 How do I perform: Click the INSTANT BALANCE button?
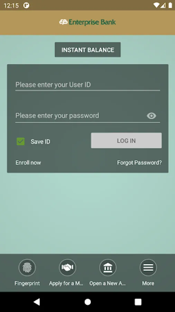tap(88, 50)
